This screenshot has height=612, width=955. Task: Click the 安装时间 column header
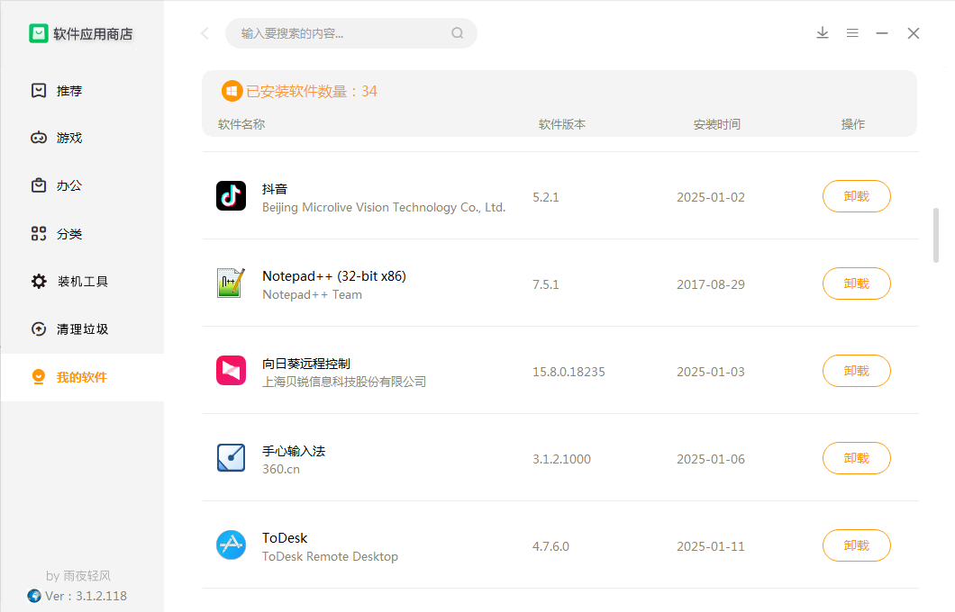717,124
